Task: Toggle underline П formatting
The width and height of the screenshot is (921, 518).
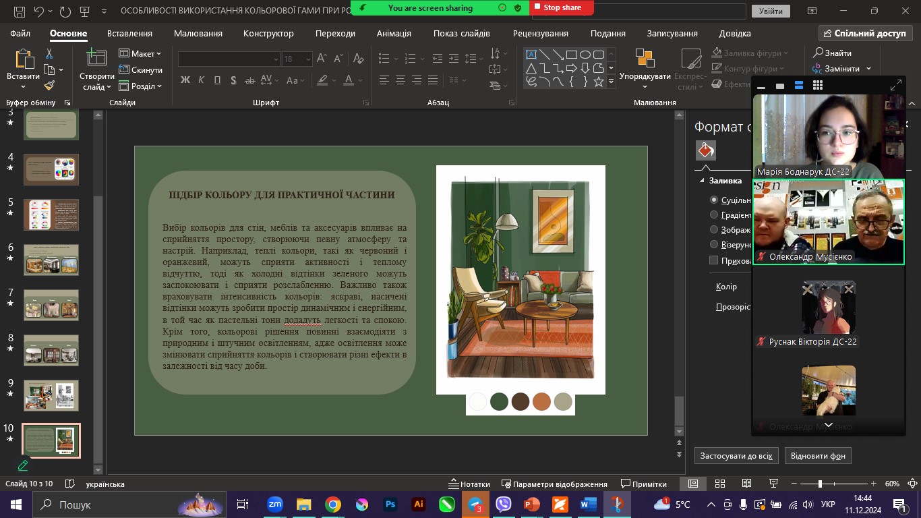Action: point(217,80)
